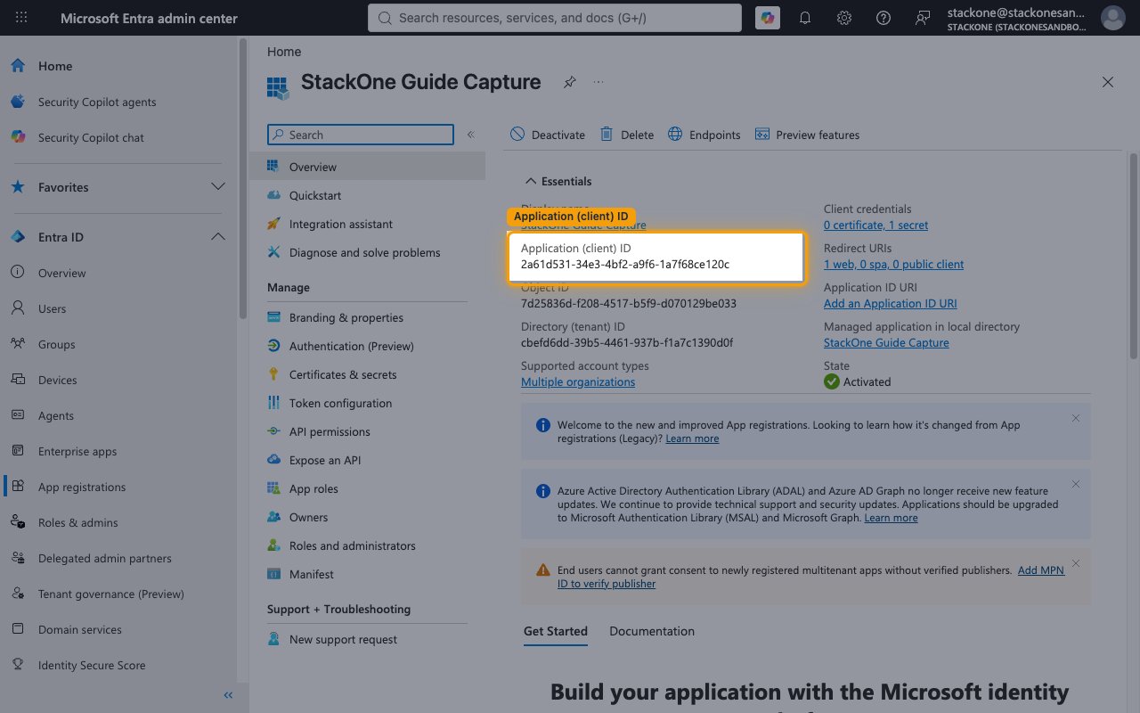
Task: Collapse the Favorites section
Action: coord(217,187)
